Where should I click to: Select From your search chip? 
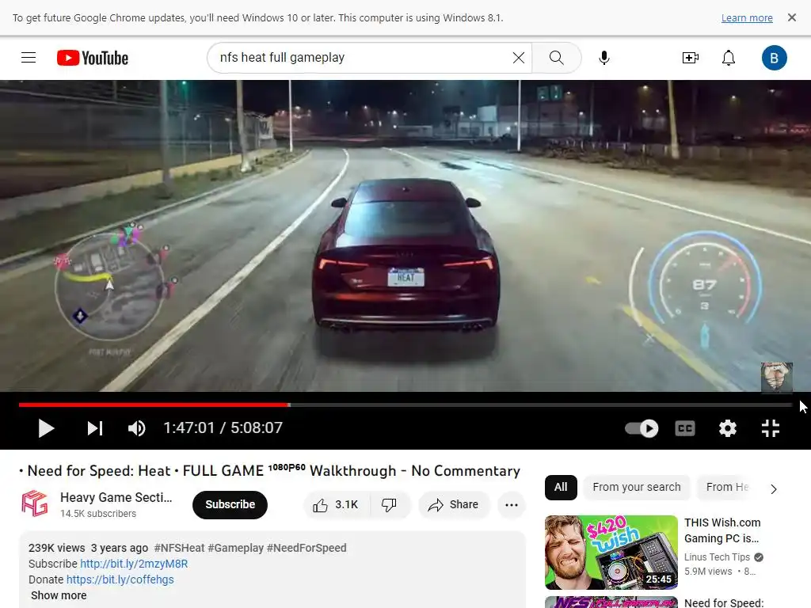[637, 488]
